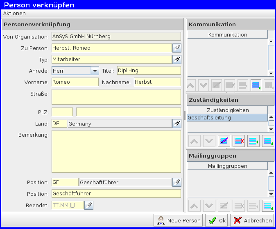Move Zuständigkeiten entry up
The height and width of the screenshot is (229, 276).
[x=194, y=141]
